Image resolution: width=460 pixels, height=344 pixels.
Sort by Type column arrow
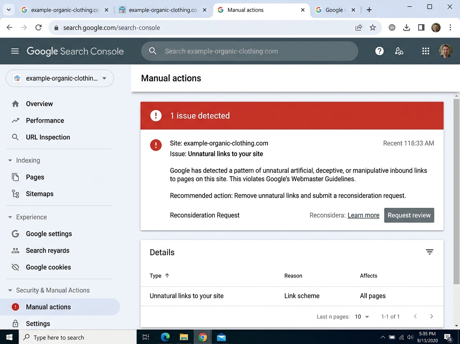coord(167,276)
